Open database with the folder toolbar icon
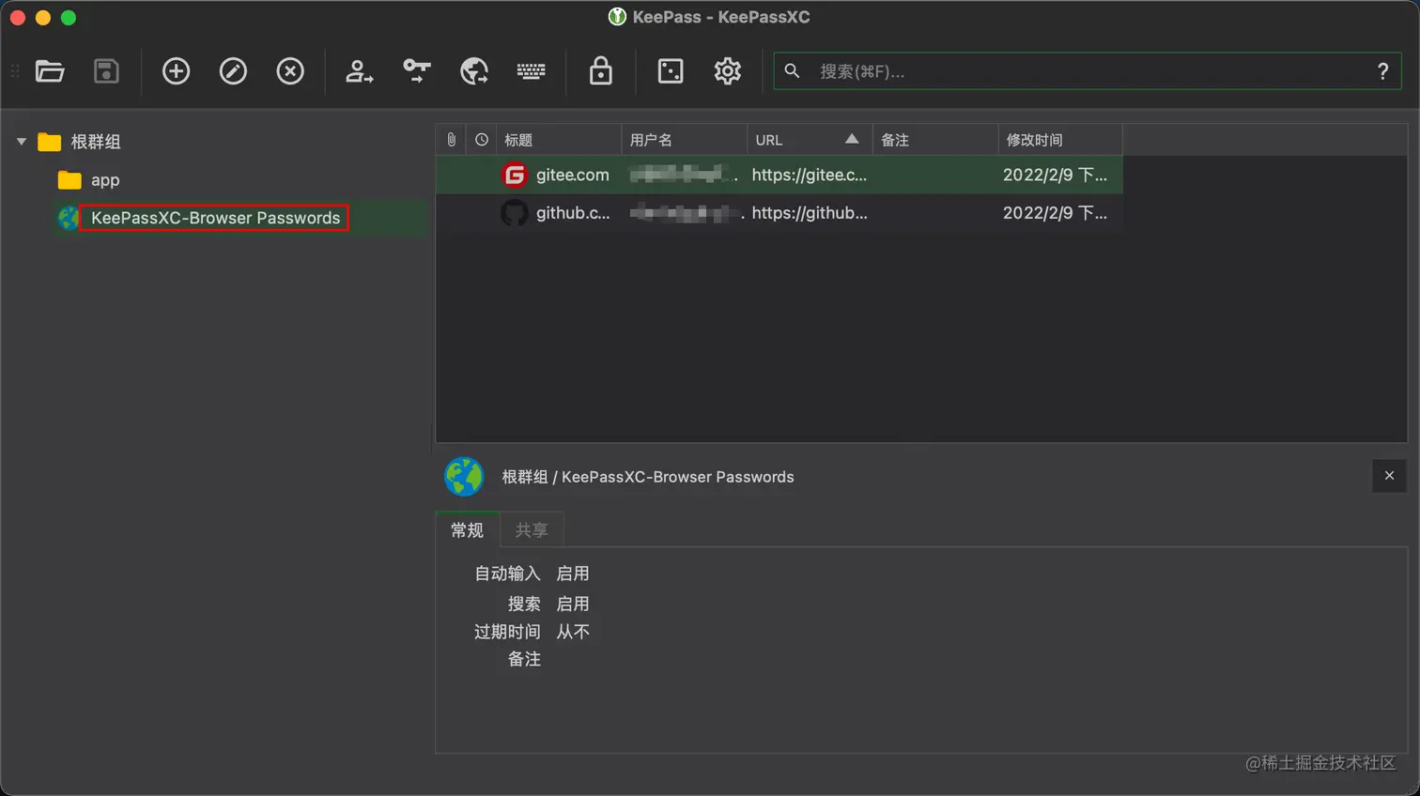Viewport: 1420px width, 796px height. [50, 71]
